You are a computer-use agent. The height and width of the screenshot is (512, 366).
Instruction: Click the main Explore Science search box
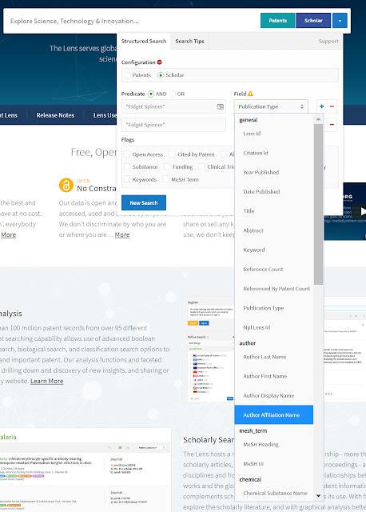tap(130, 21)
